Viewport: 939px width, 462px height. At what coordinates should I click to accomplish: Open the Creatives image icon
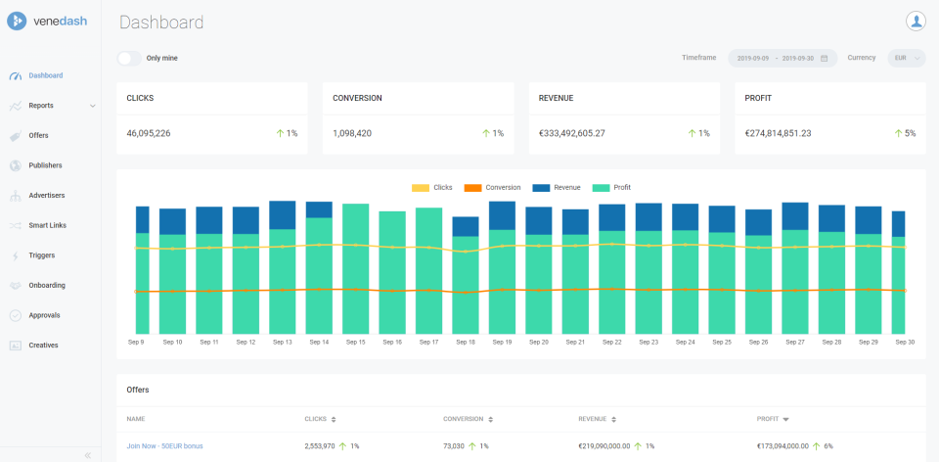pyautogui.click(x=16, y=346)
